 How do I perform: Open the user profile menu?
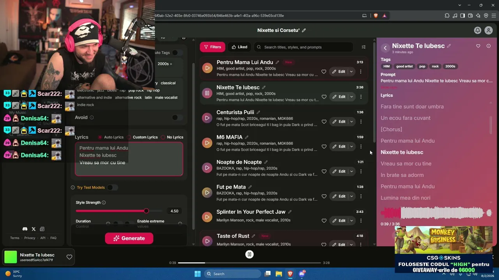click(488, 30)
